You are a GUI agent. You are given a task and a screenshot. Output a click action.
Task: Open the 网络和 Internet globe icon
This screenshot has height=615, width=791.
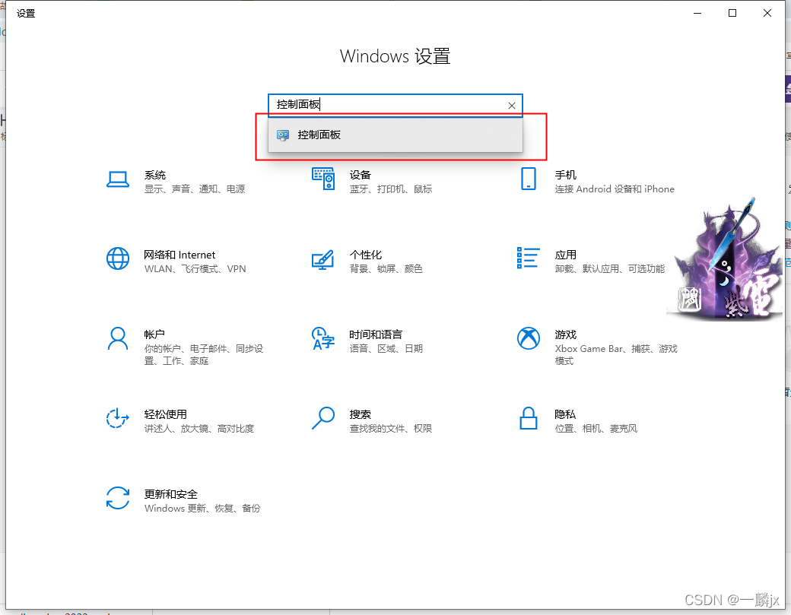[x=118, y=258]
